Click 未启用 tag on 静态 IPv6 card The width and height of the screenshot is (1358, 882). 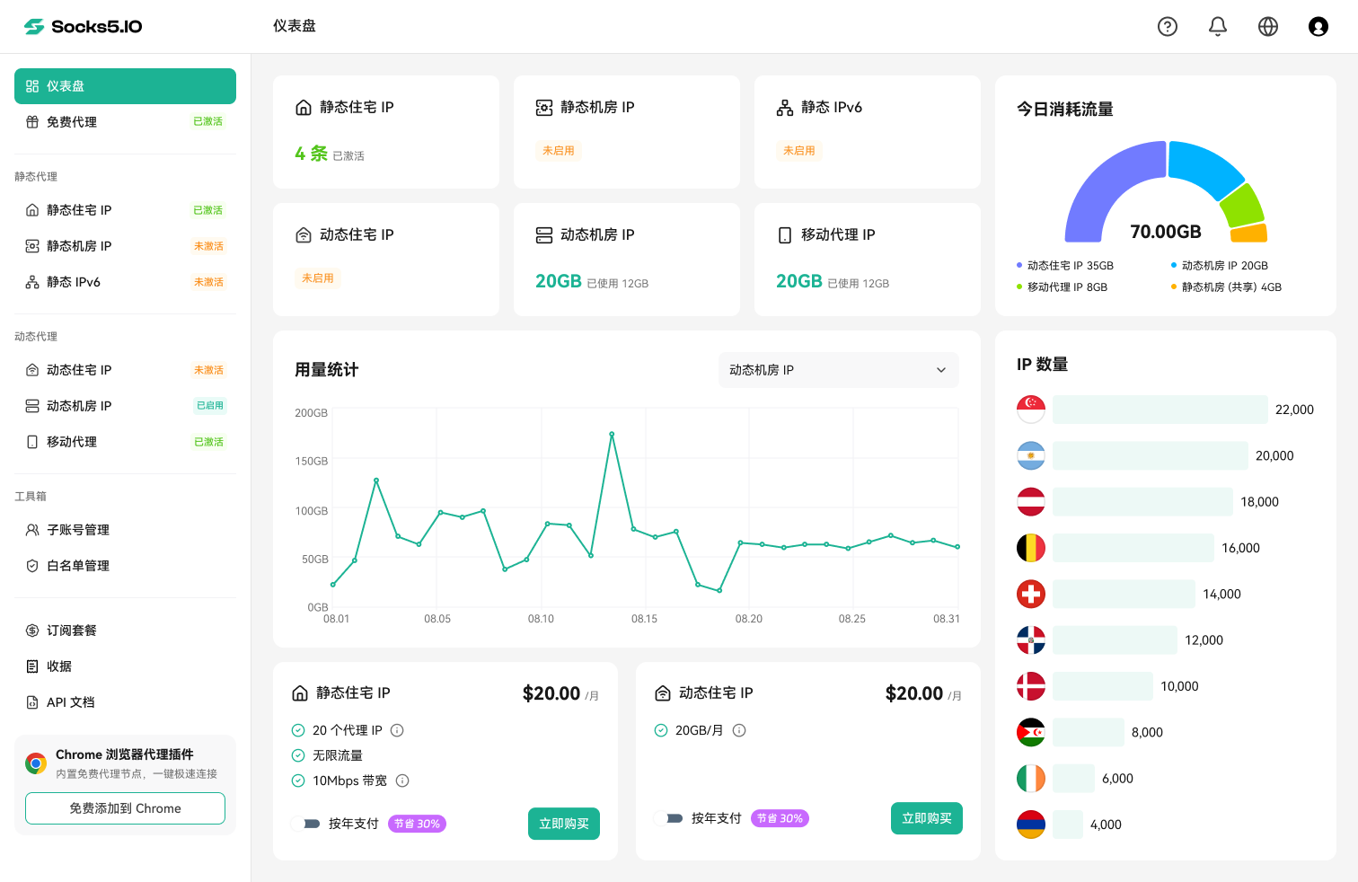click(x=799, y=151)
